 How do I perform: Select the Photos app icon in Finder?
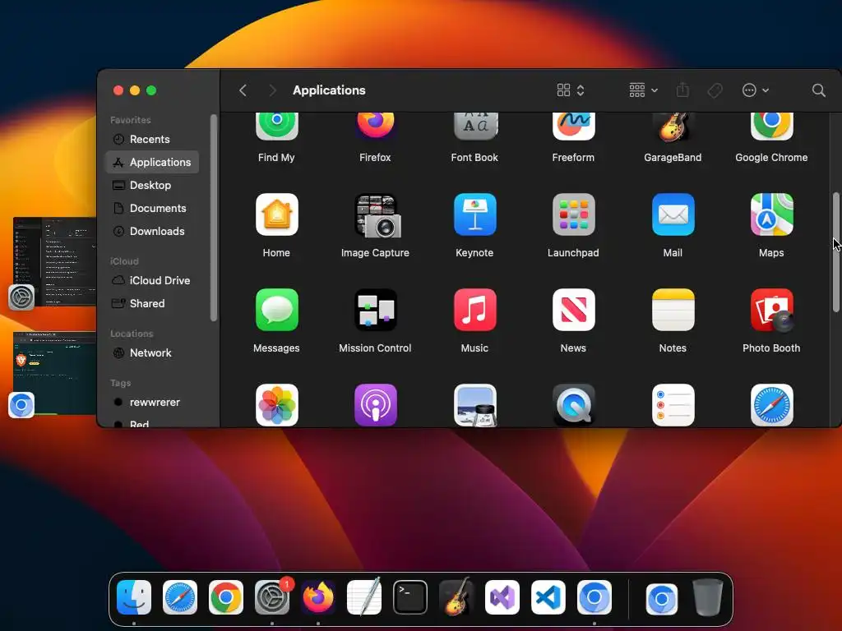click(276, 405)
